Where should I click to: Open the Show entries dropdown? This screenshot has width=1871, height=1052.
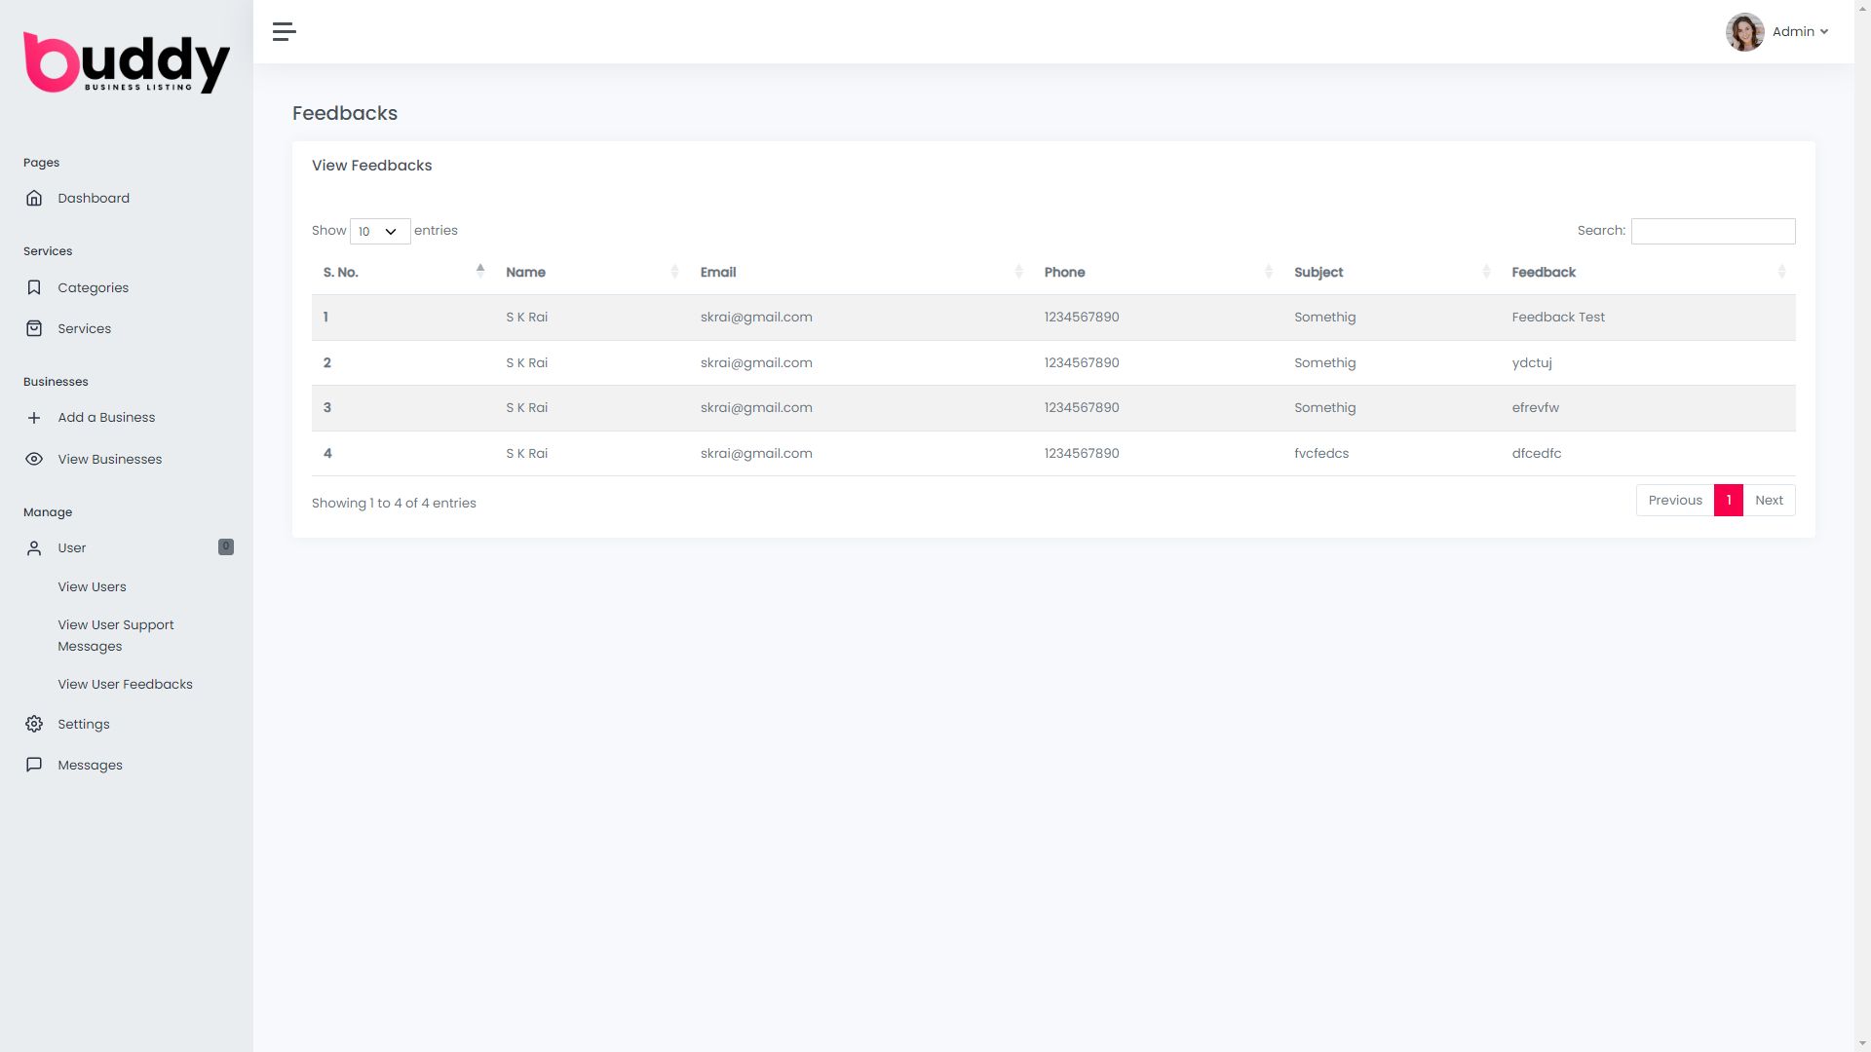[379, 231]
